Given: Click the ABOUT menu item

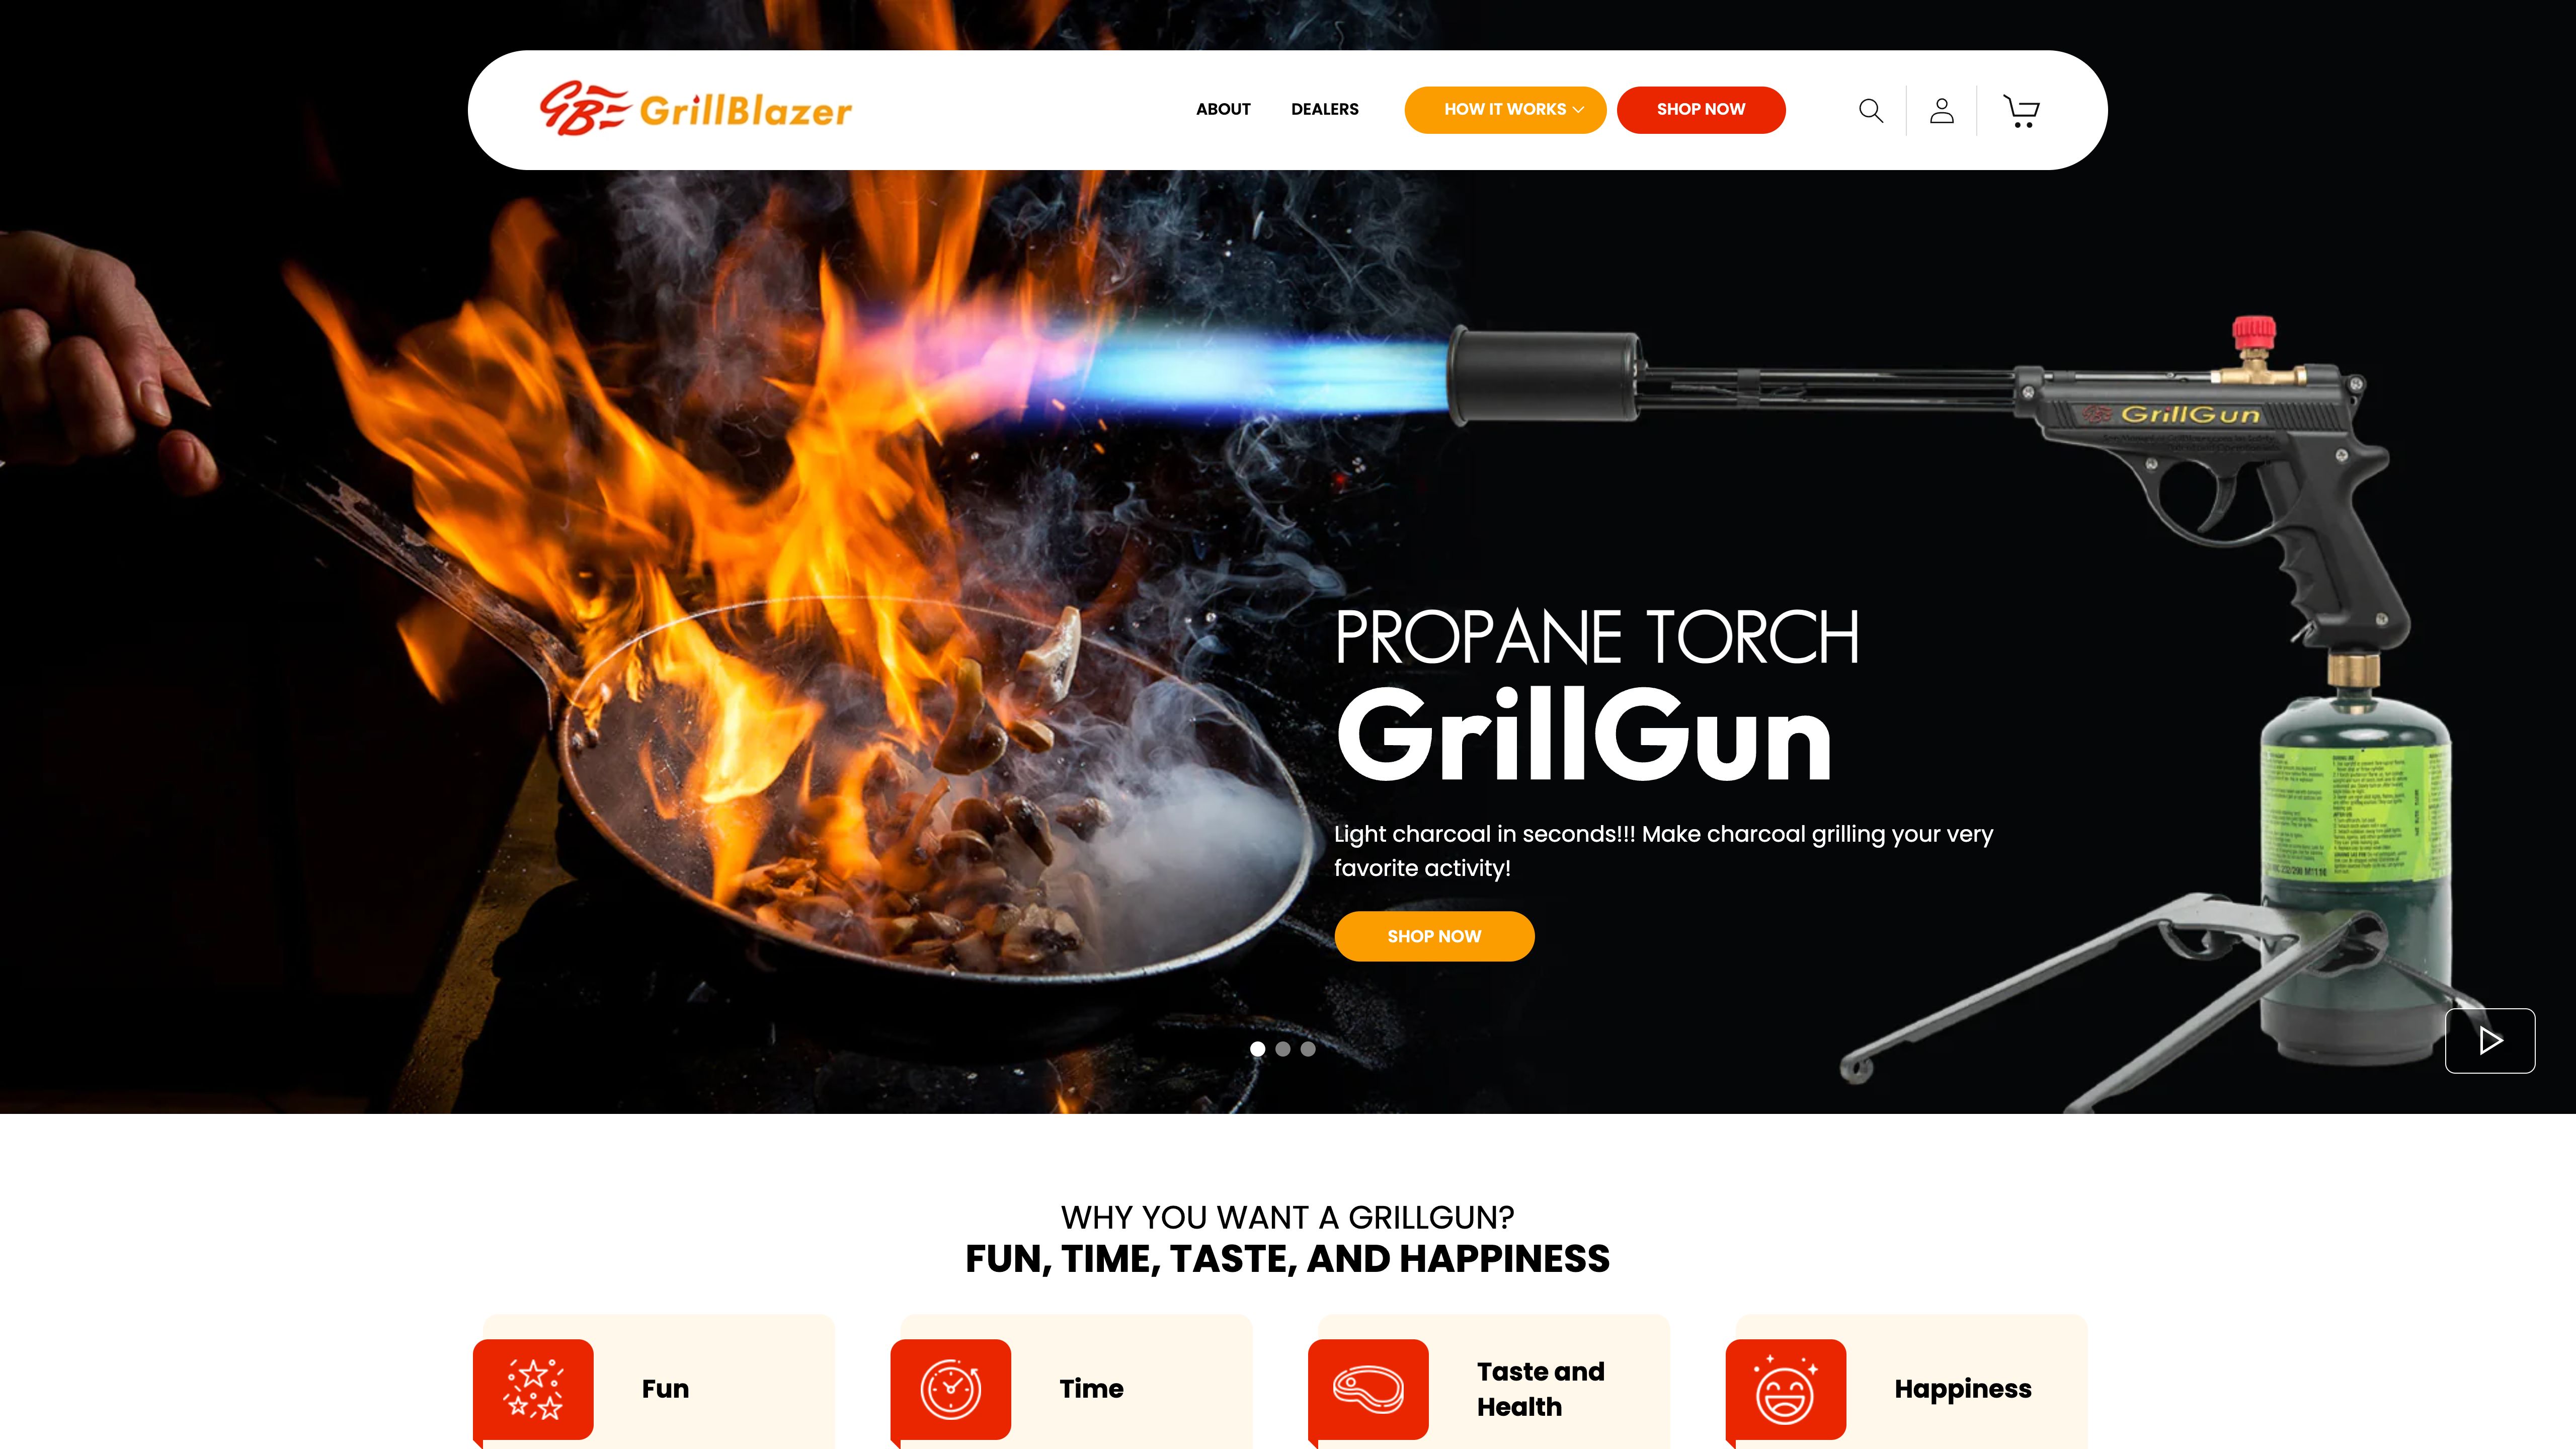Looking at the screenshot, I should coord(1223,110).
